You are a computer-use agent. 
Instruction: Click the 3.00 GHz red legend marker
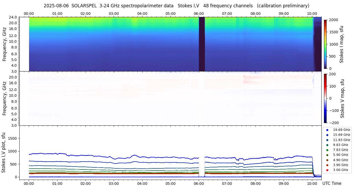[327, 170]
